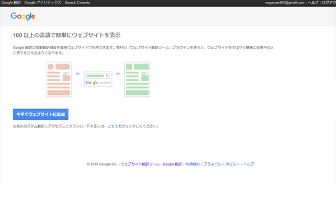Click the 今すぐウェブサイトに追加 button

coord(41,114)
